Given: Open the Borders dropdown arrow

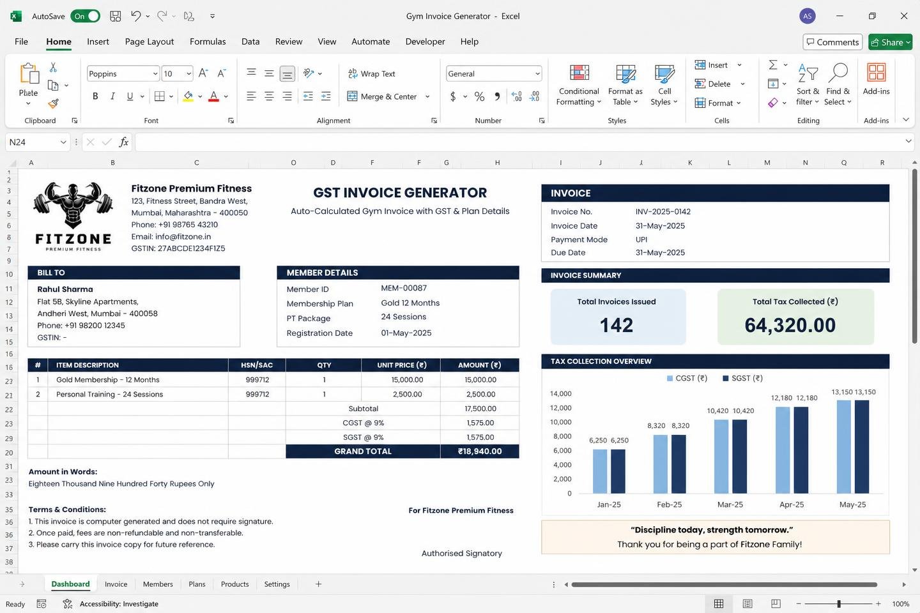Looking at the screenshot, I should [x=171, y=96].
